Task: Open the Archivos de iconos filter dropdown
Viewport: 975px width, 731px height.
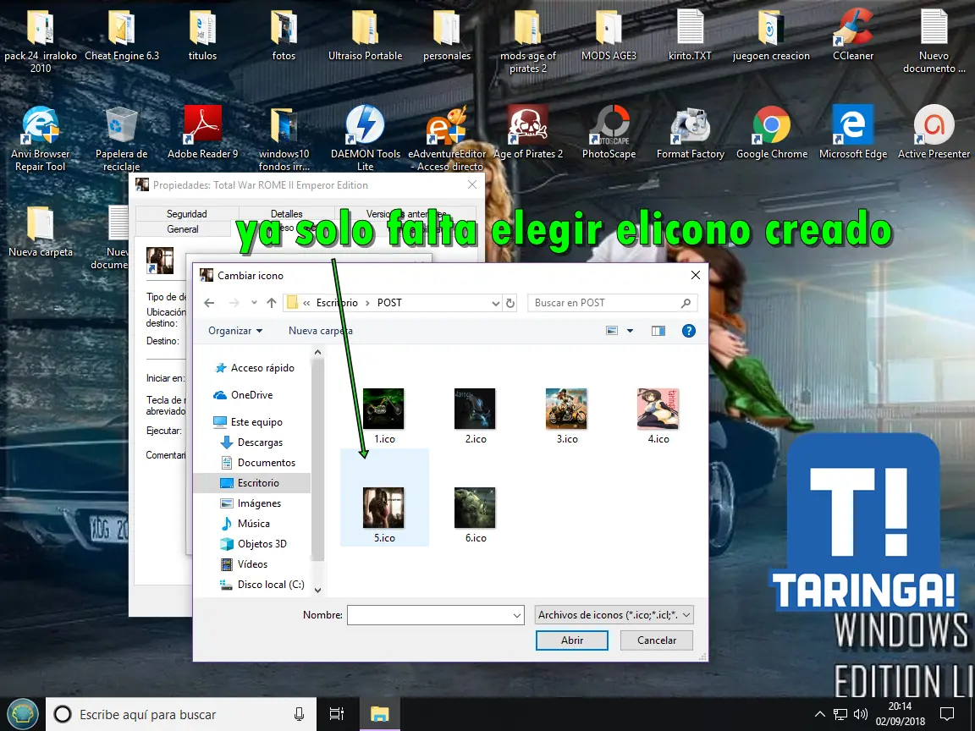Action: pos(614,615)
